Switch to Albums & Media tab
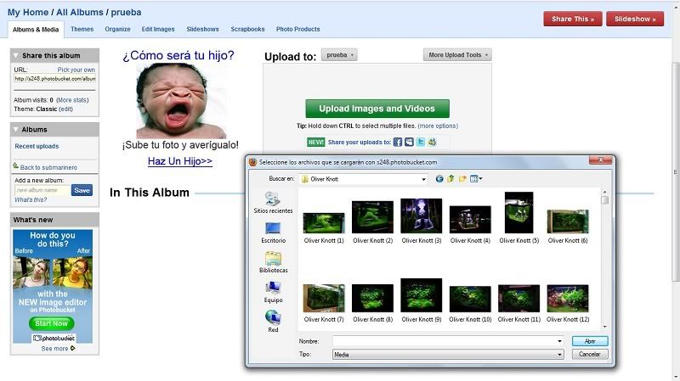The width and height of the screenshot is (680, 381). (x=36, y=30)
